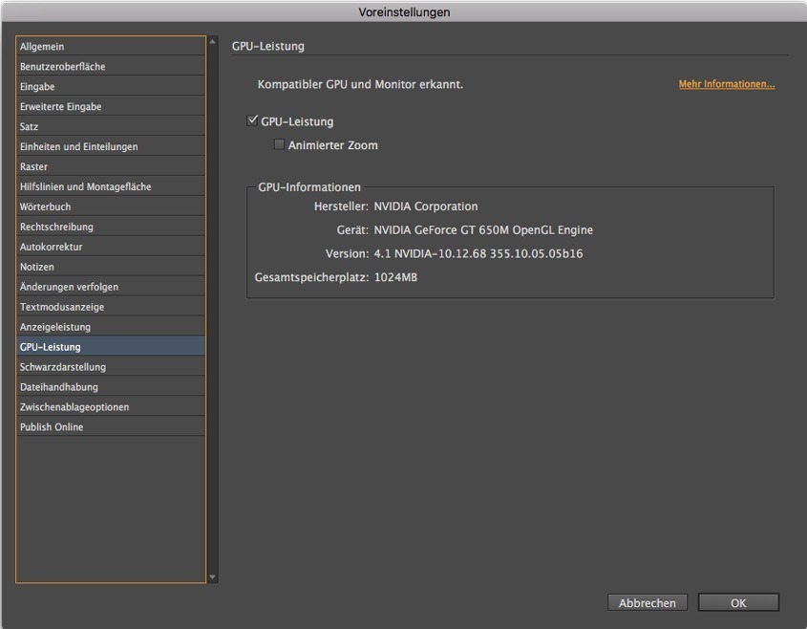Select the Anzeigeleistung category
The height and width of the screenshot is (629, 807).
coord(111,327)
